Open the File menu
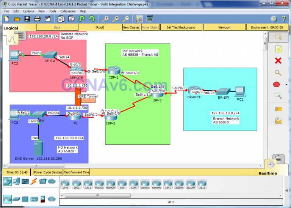The image size is (291, 208). pyautogui.click(x=6, y=11)
